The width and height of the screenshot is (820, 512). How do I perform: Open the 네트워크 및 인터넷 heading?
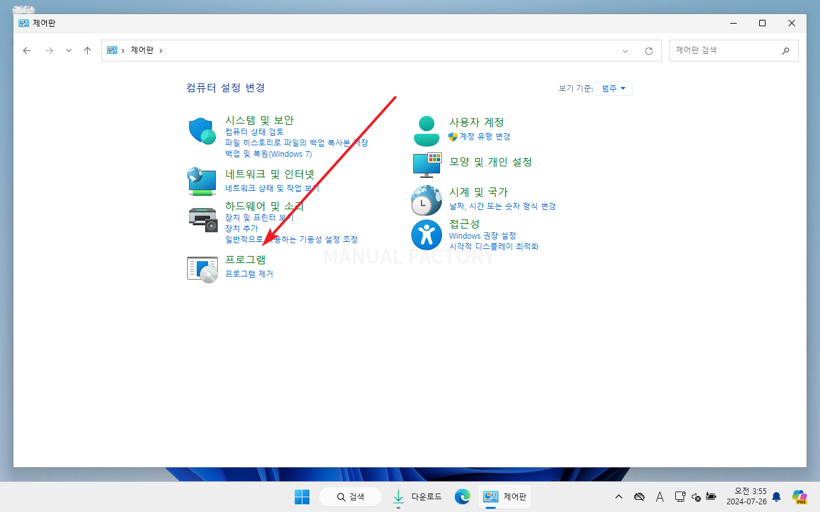pos(270,174)
